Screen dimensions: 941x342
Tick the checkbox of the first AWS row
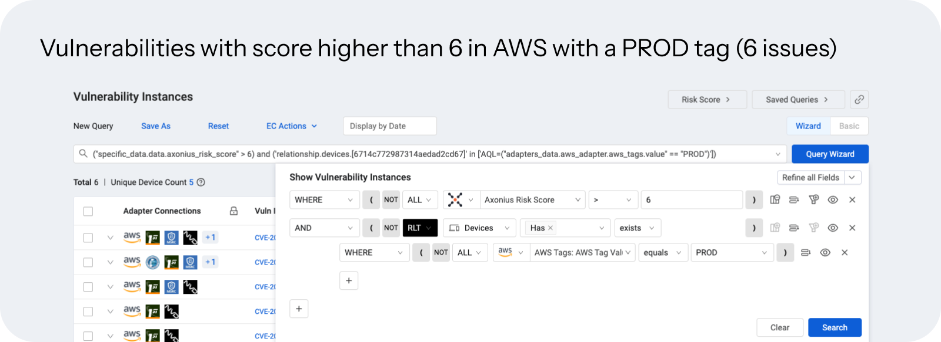coord(88,238)
